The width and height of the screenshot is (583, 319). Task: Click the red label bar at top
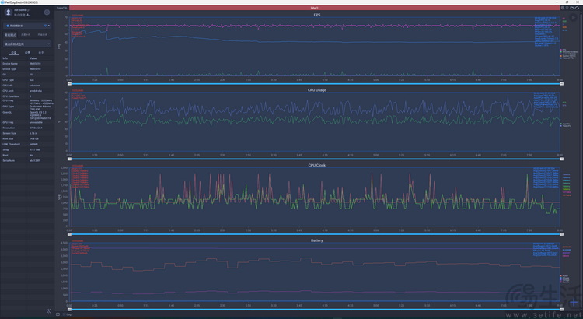[x=314, y=8]
